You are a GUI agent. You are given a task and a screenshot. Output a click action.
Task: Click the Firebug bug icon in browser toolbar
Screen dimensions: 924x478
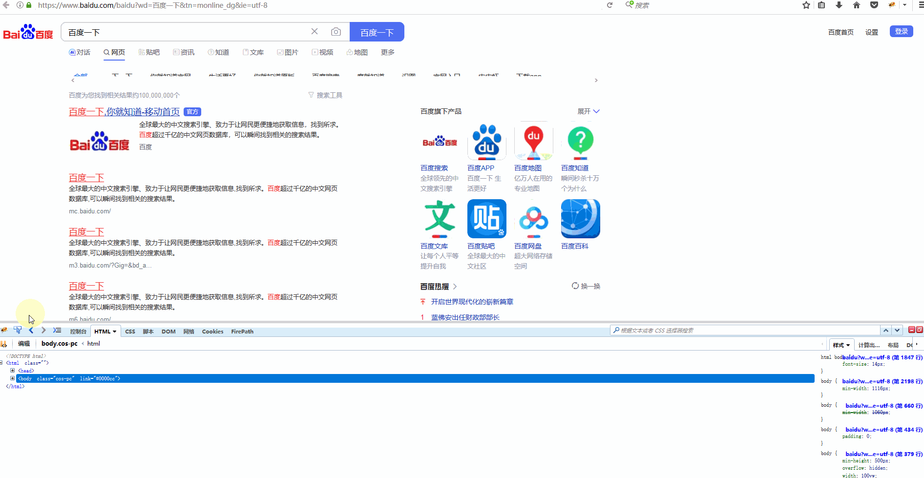click(x=892, y=5)
